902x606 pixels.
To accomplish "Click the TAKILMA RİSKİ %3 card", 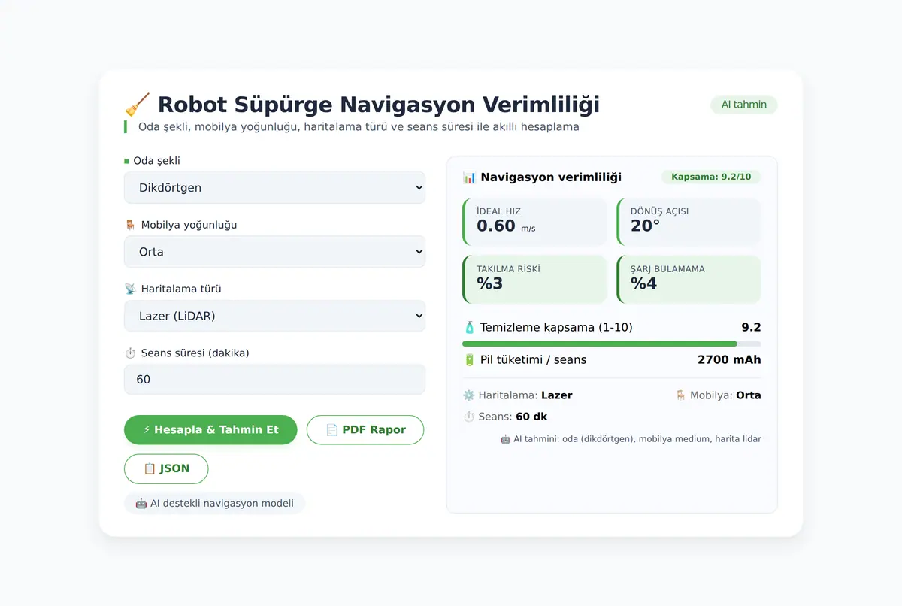I will [x=534, y=280].
